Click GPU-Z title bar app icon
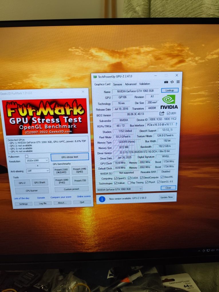219x292 pixels. pos(95,77)
